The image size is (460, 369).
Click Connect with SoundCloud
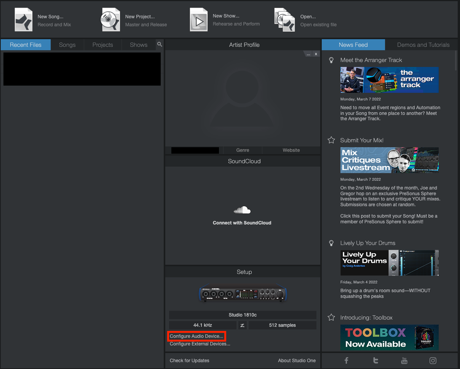tap(242, 223)
